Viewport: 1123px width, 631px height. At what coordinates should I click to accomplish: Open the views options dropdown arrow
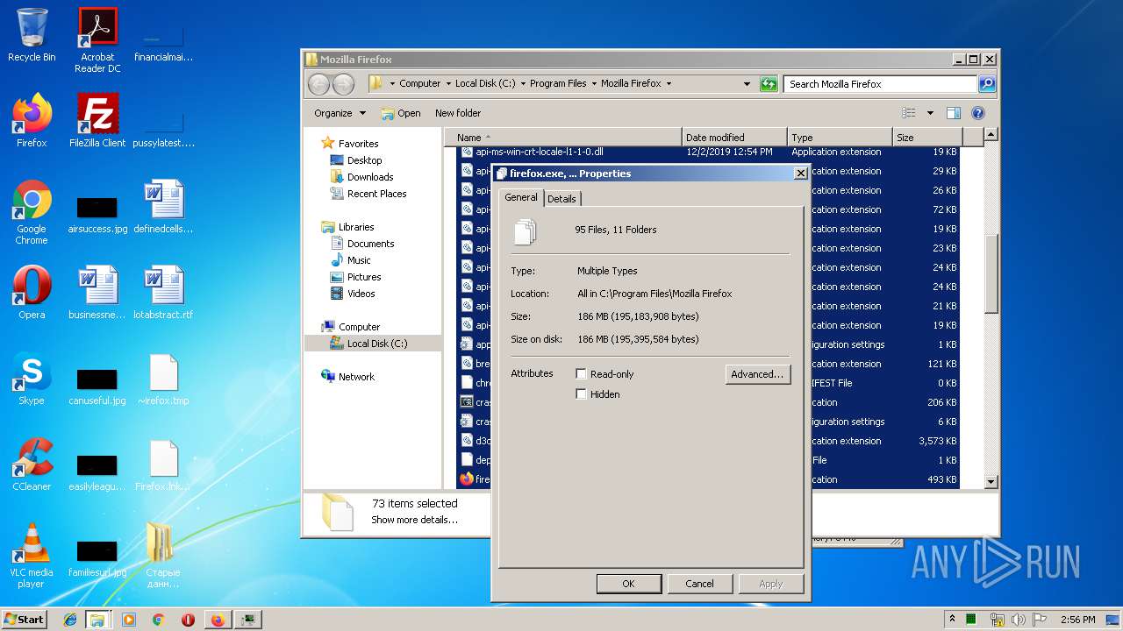pos(930,113)
